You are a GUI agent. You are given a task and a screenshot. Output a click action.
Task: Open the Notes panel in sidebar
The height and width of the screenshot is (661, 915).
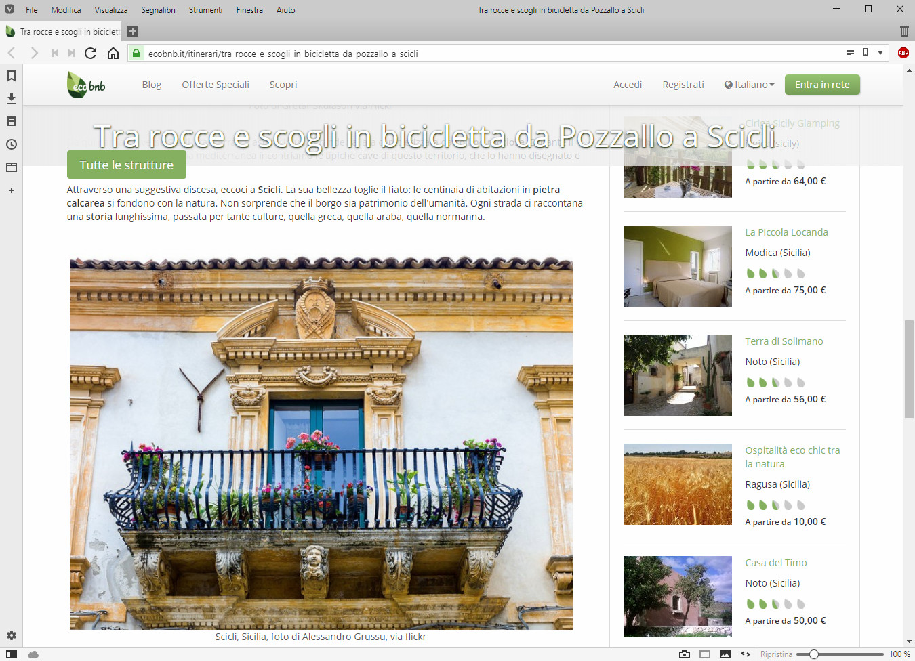pos(12,121)
